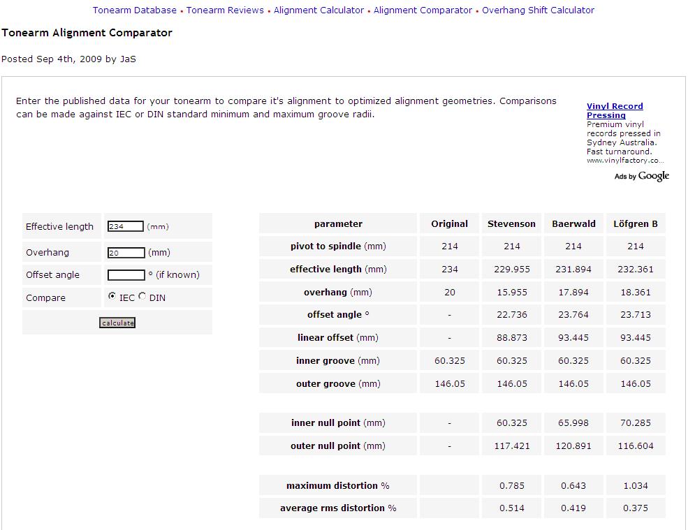Open the Vinyl Record Pressing ad link

coord(615,110)
